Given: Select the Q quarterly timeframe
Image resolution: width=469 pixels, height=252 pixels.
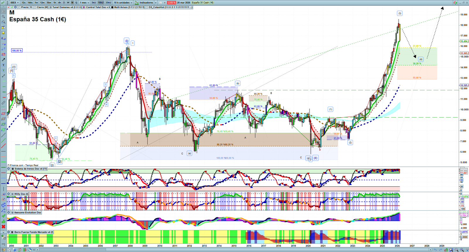Looking at the screenshot, I should tap(76, 3).
